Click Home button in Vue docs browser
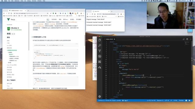The width and height of the screenshot is (195, 109). [11, 13]
